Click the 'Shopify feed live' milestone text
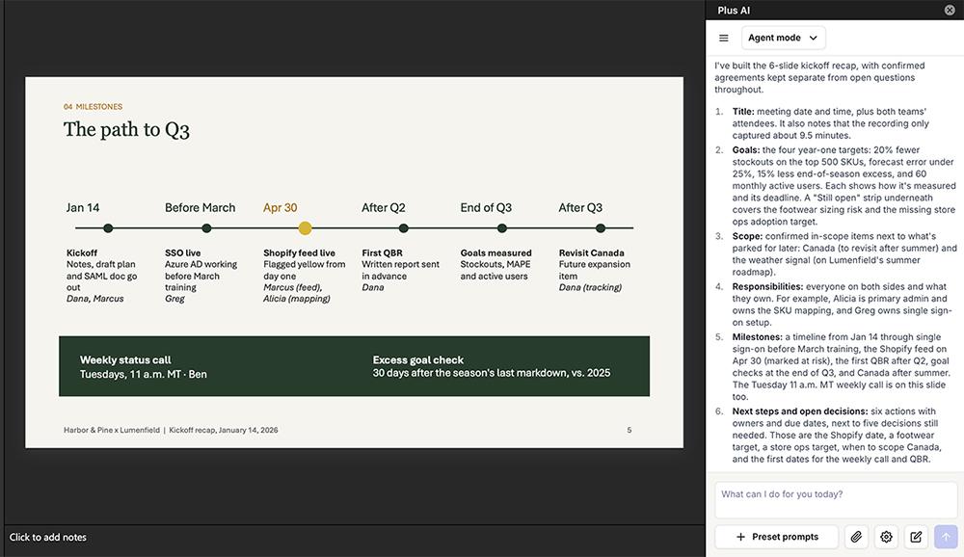 300,252
